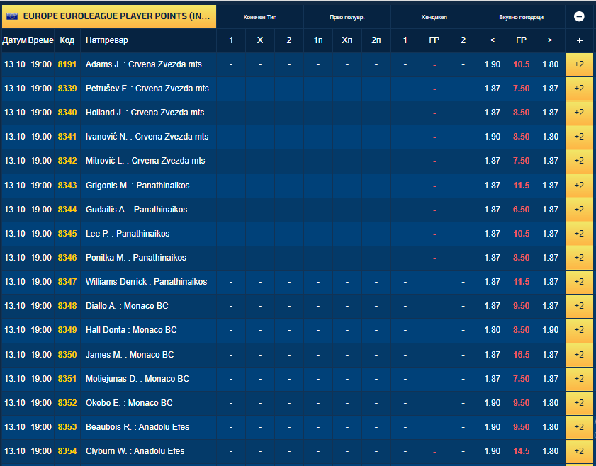Pick under 1.87 odds for Grigonis M.

pos(493,186)
